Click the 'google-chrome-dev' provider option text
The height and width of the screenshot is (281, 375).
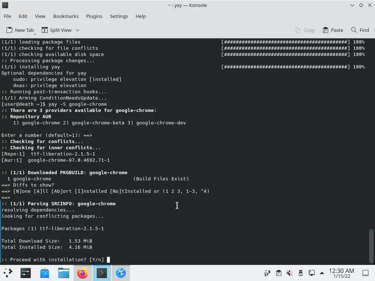pyautogui.click(x=161, y=123)
